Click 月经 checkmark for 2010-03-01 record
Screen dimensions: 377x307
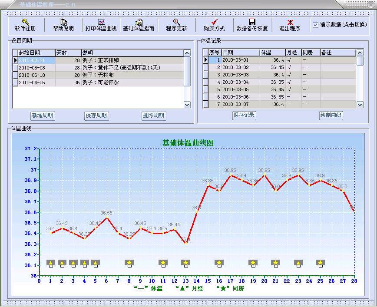[x=290, y=60]
